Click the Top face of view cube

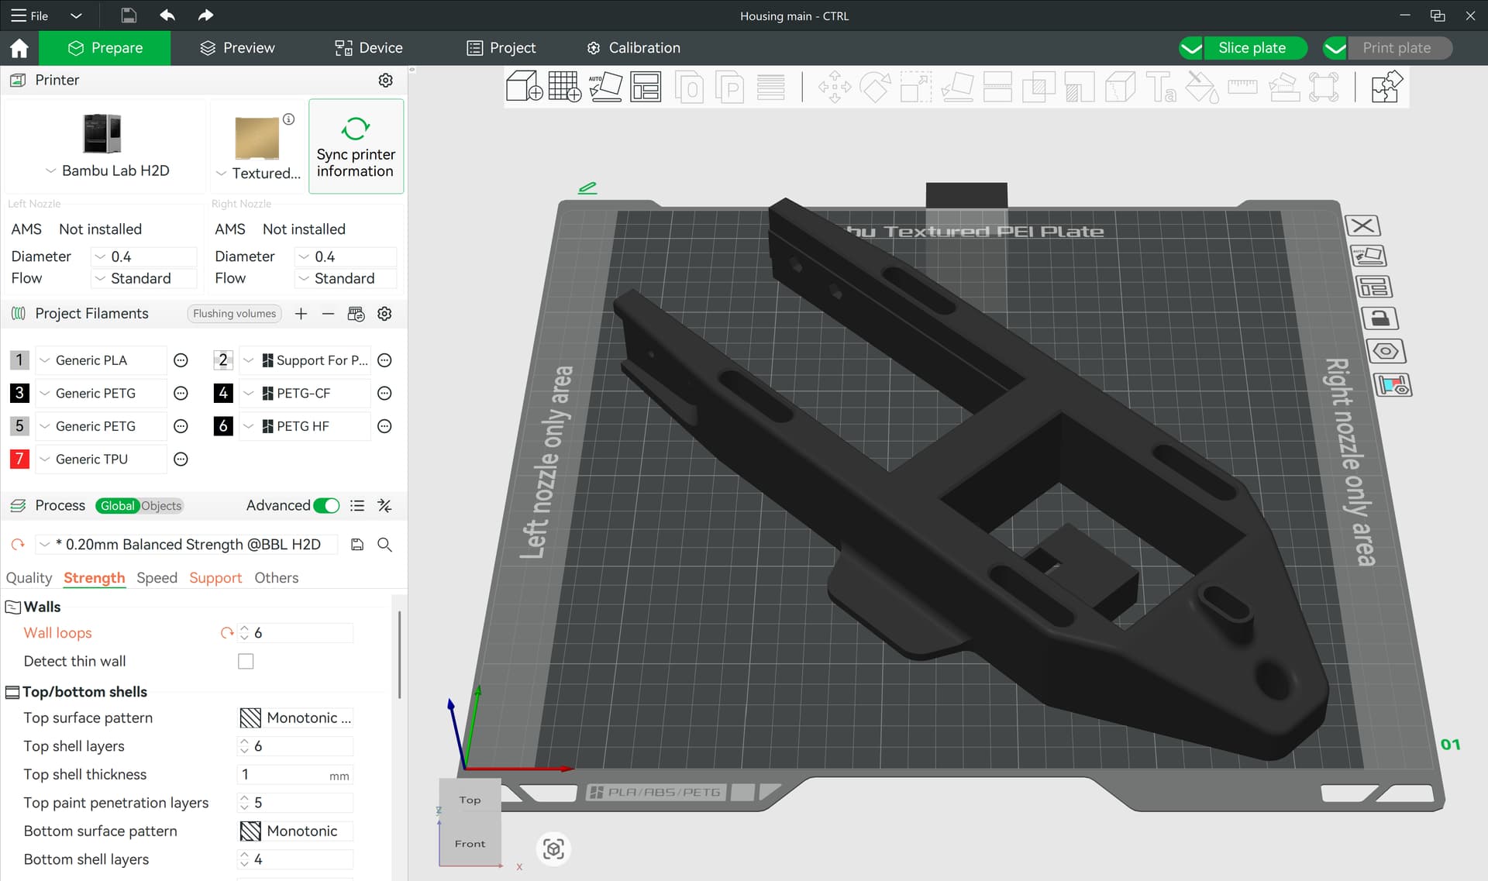coord(470,800)
